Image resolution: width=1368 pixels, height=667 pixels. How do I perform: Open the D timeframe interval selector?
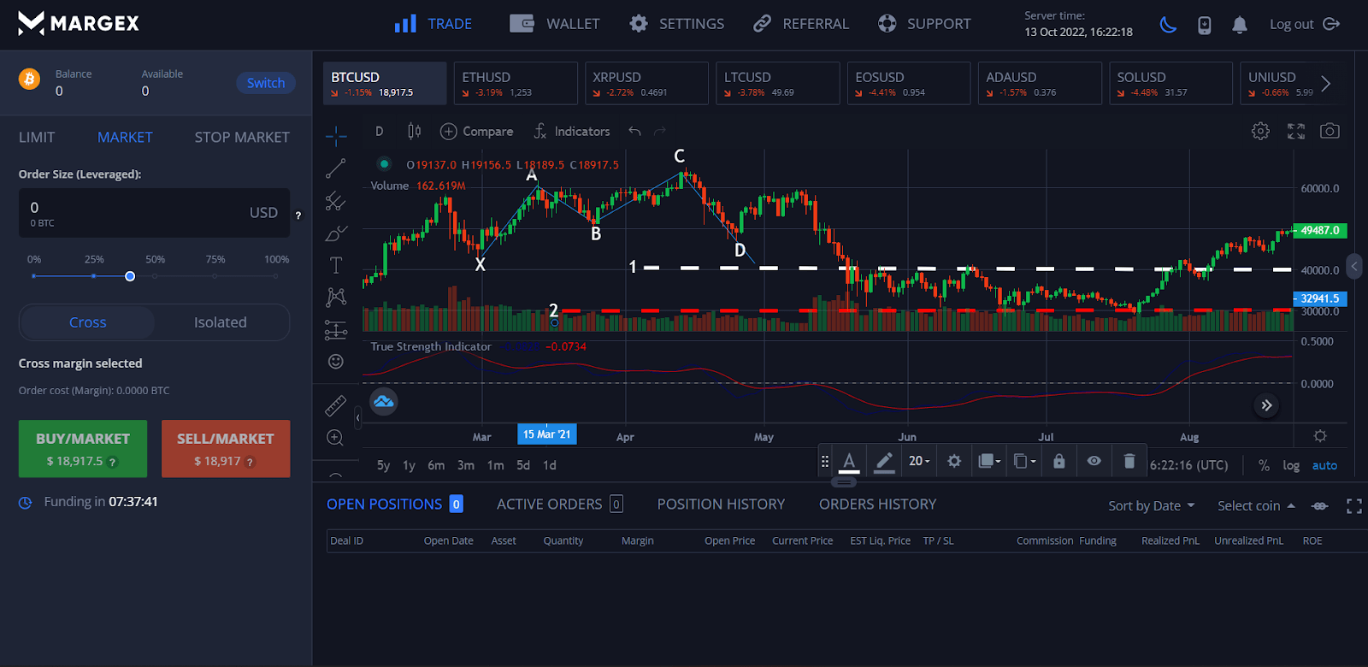point(380,131)
